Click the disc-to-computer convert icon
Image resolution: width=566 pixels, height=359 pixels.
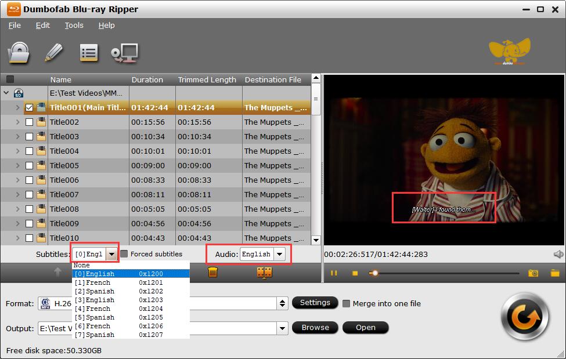pos(125,53)
